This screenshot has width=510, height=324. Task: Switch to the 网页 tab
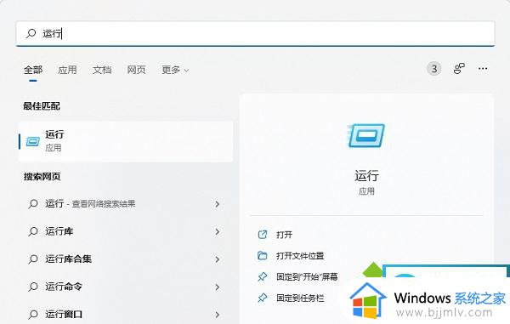(136, 70)
